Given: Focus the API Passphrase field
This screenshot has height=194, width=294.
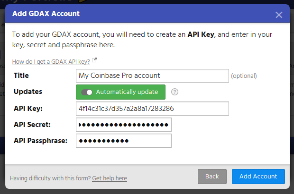Looking at the screenshot, I should tap(123, 141).
